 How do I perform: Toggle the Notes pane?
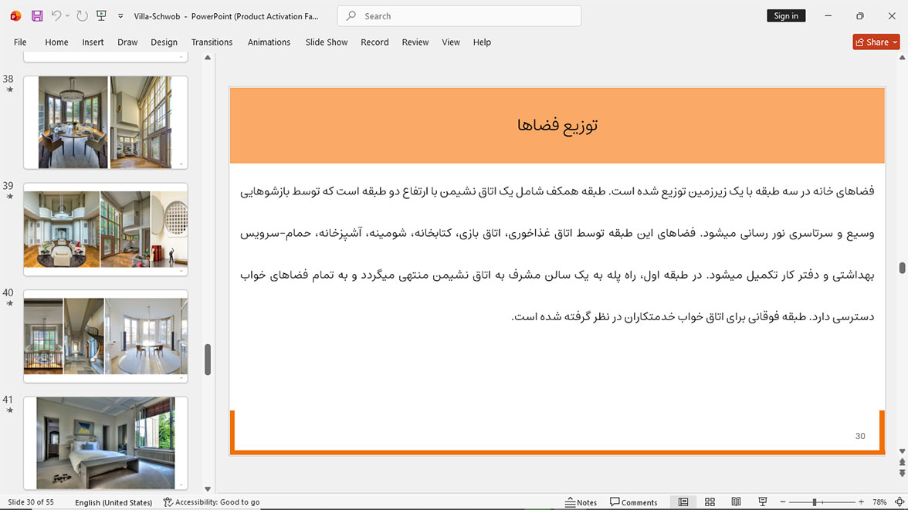[581, 502]
